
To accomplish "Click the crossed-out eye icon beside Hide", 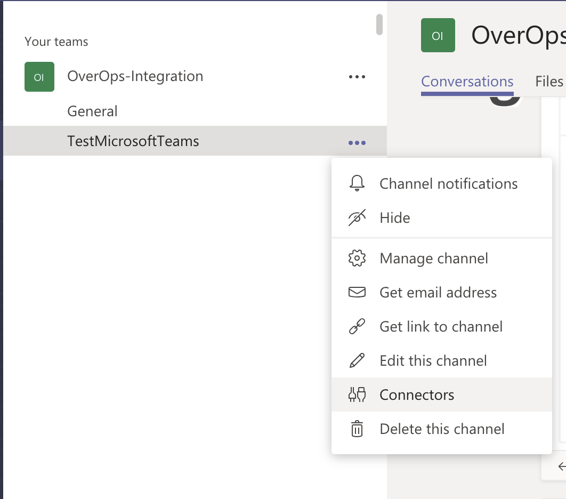I will pos(357,218).
